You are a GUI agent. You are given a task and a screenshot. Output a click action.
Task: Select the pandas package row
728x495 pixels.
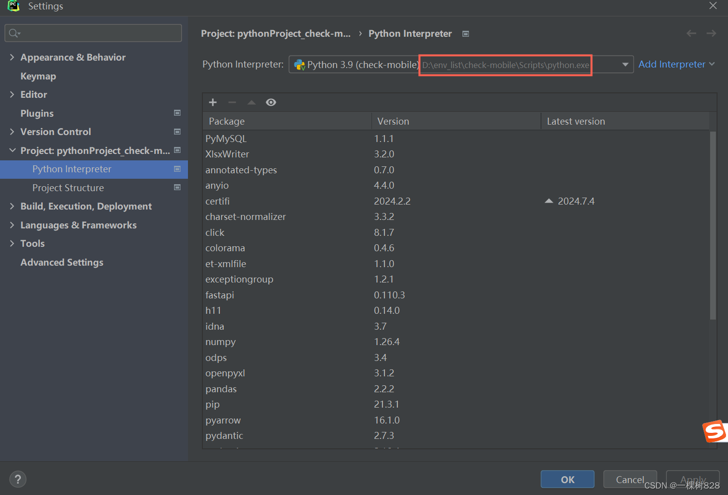(x=456, y=389)
